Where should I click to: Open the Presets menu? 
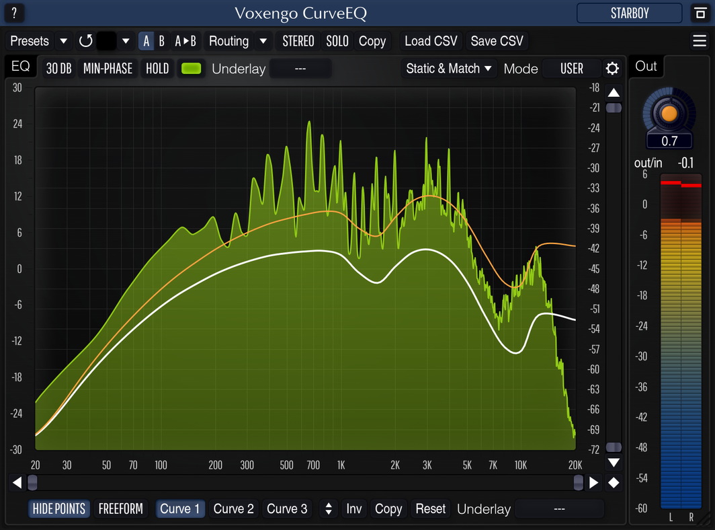pos(30,41)
